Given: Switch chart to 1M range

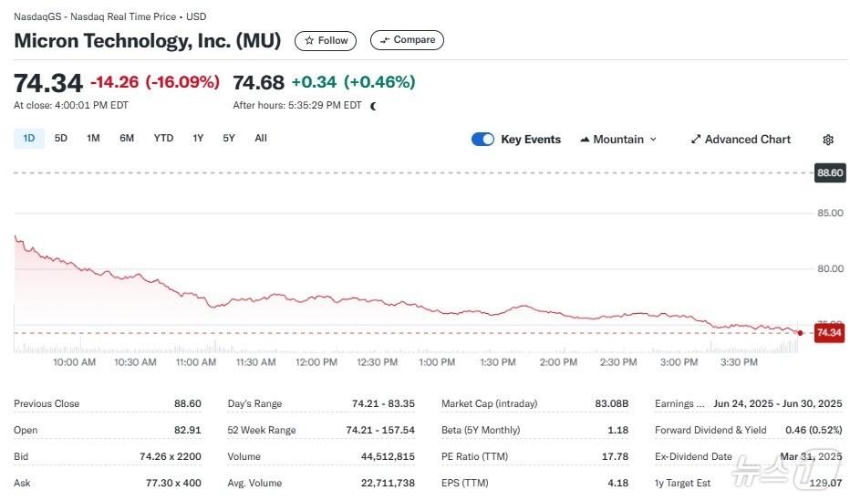Looking at the screenshot, I should click(93, 139).
